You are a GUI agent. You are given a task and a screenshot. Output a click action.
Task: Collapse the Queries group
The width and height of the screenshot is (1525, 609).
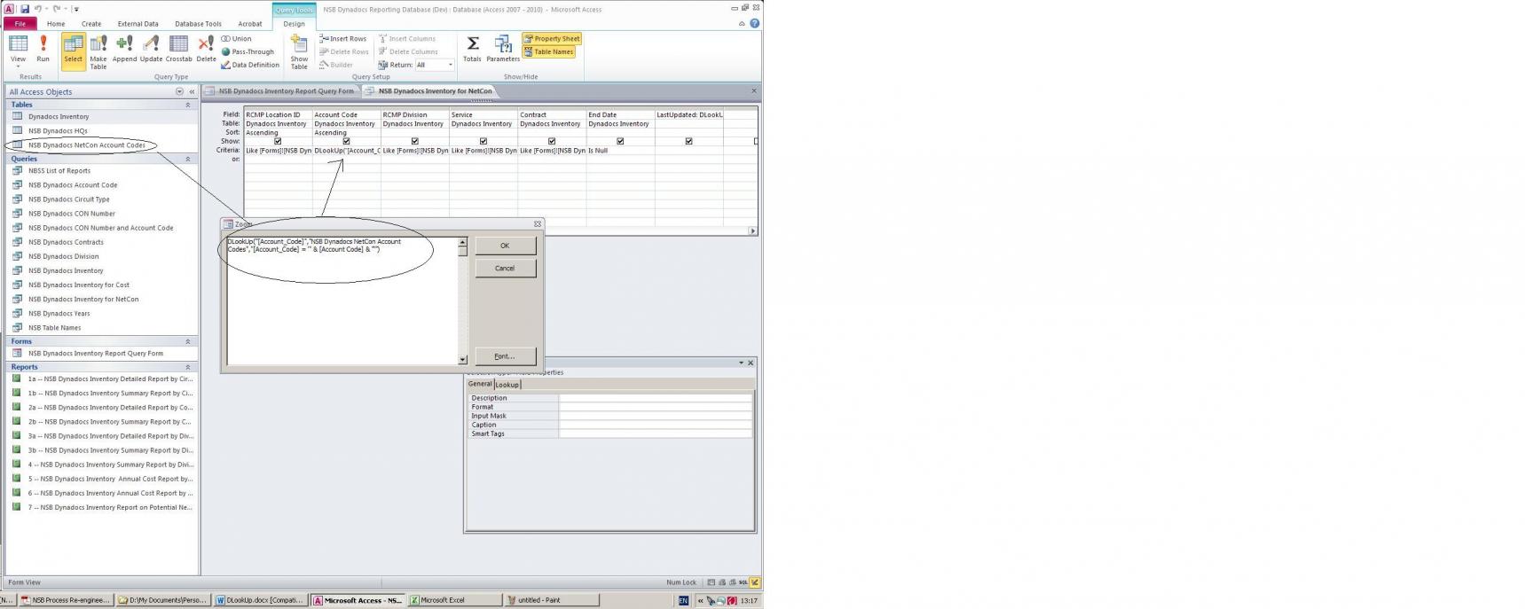[187, 159]
